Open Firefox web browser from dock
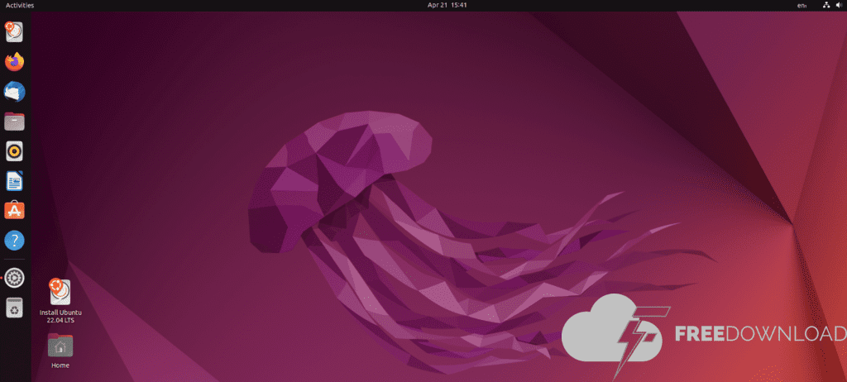Viewport: 847px width, 382px height. 14,62
